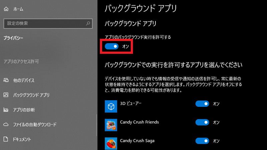267x150 pixels.
Task: Click the search magnifier icon
Action: click(x=88, y=23)
